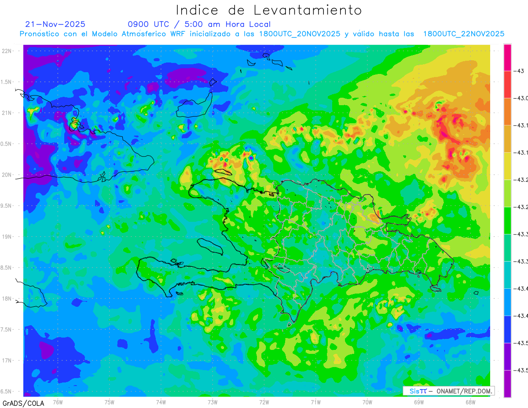528x408 pixels.
Task: Click the 'Indice de Levantamiento' title
Action: click(x=269, y=10)
